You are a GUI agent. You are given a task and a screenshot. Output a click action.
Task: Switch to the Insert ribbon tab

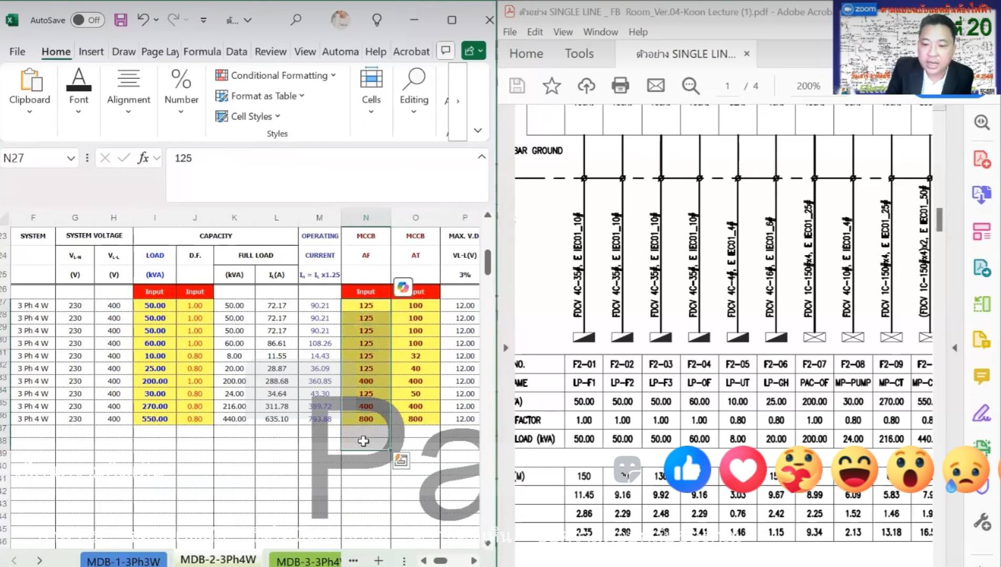pos(91,51)
